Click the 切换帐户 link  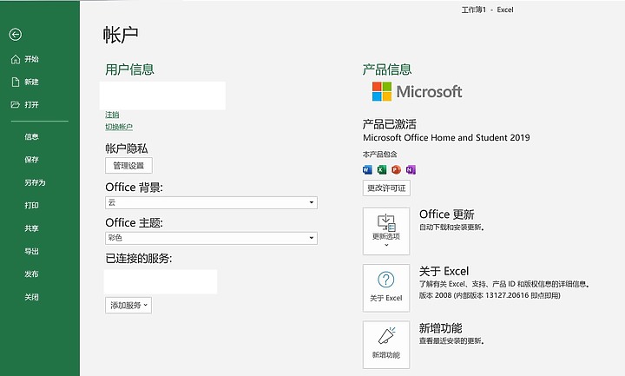(x=119, y=127)
